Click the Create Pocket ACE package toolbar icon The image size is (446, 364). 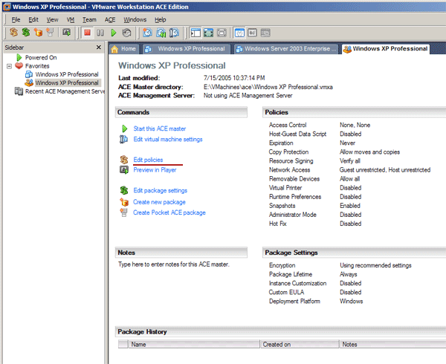[50, 33]
